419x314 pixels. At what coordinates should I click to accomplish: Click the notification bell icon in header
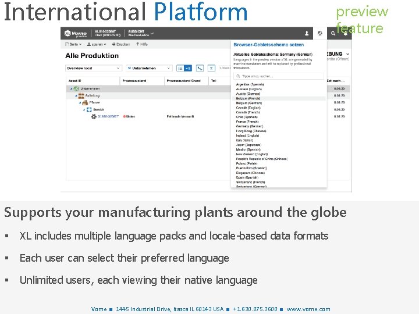346,34
